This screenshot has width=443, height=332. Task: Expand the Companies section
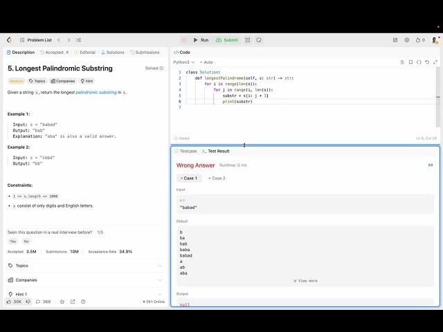click(85, 280)
